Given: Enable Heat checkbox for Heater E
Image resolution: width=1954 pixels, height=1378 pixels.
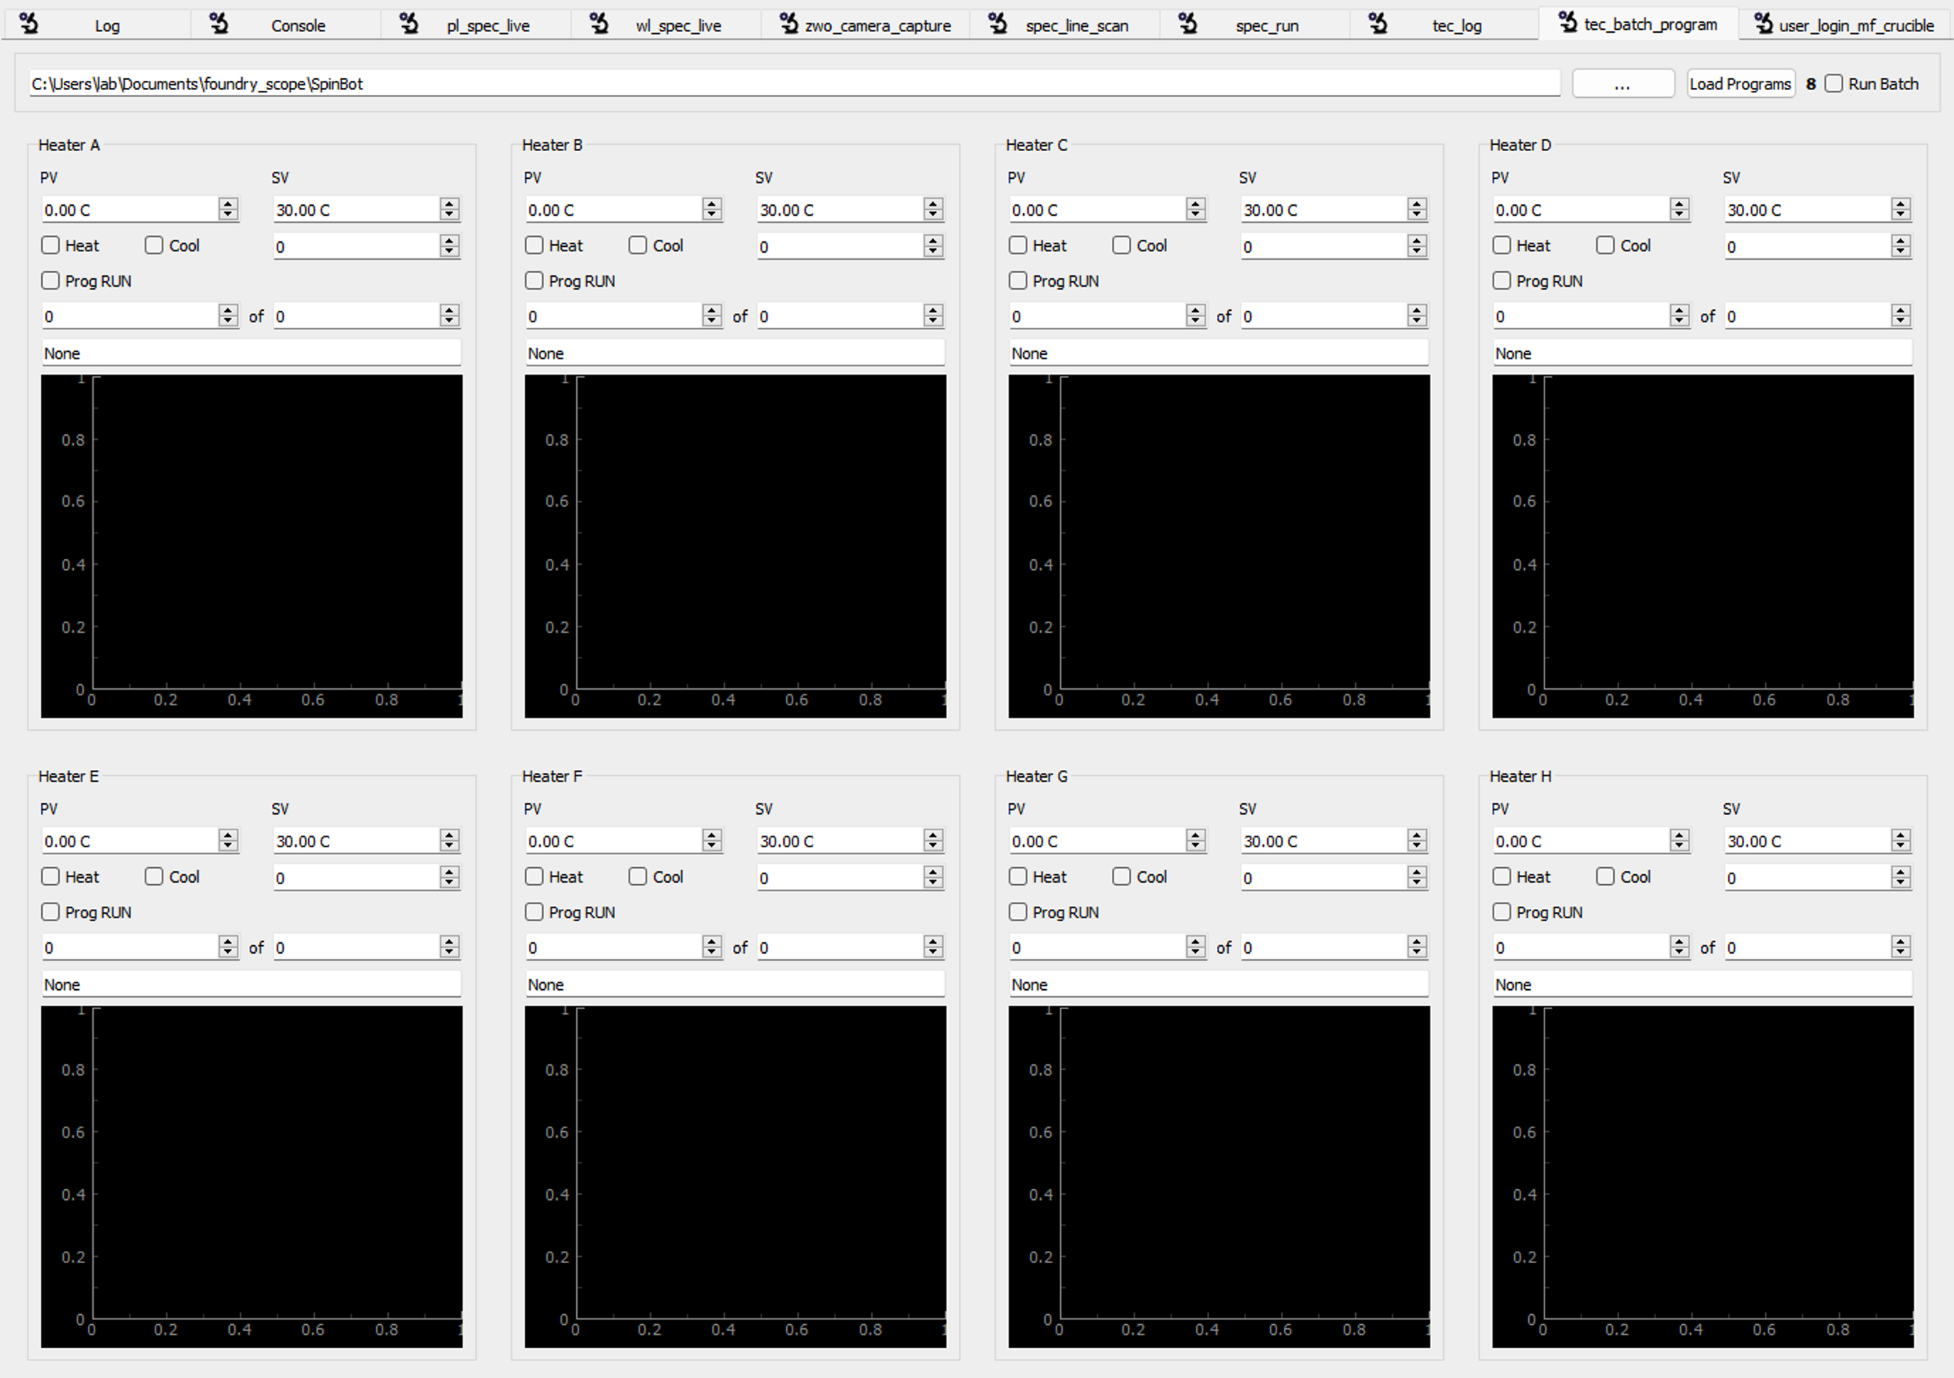Looking at the screenshot, I should click(x=50, y=876).
